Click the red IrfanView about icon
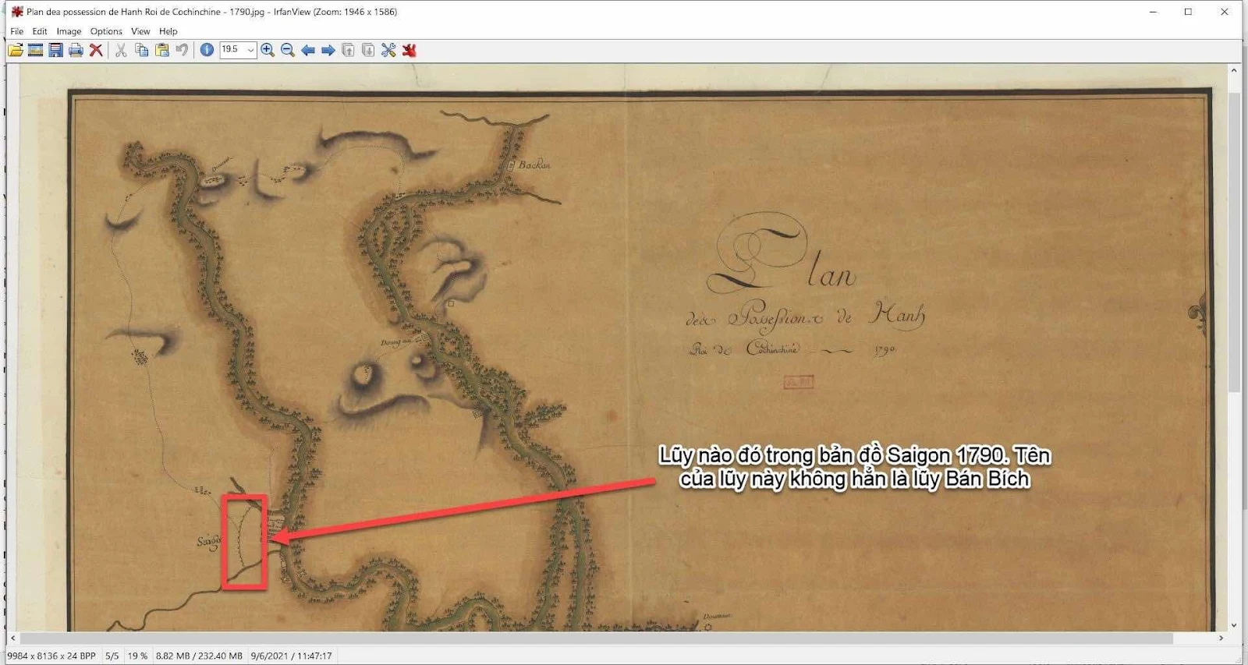Screen dimensions: 1248x665 pyautogui.click(x=409, y=50)
